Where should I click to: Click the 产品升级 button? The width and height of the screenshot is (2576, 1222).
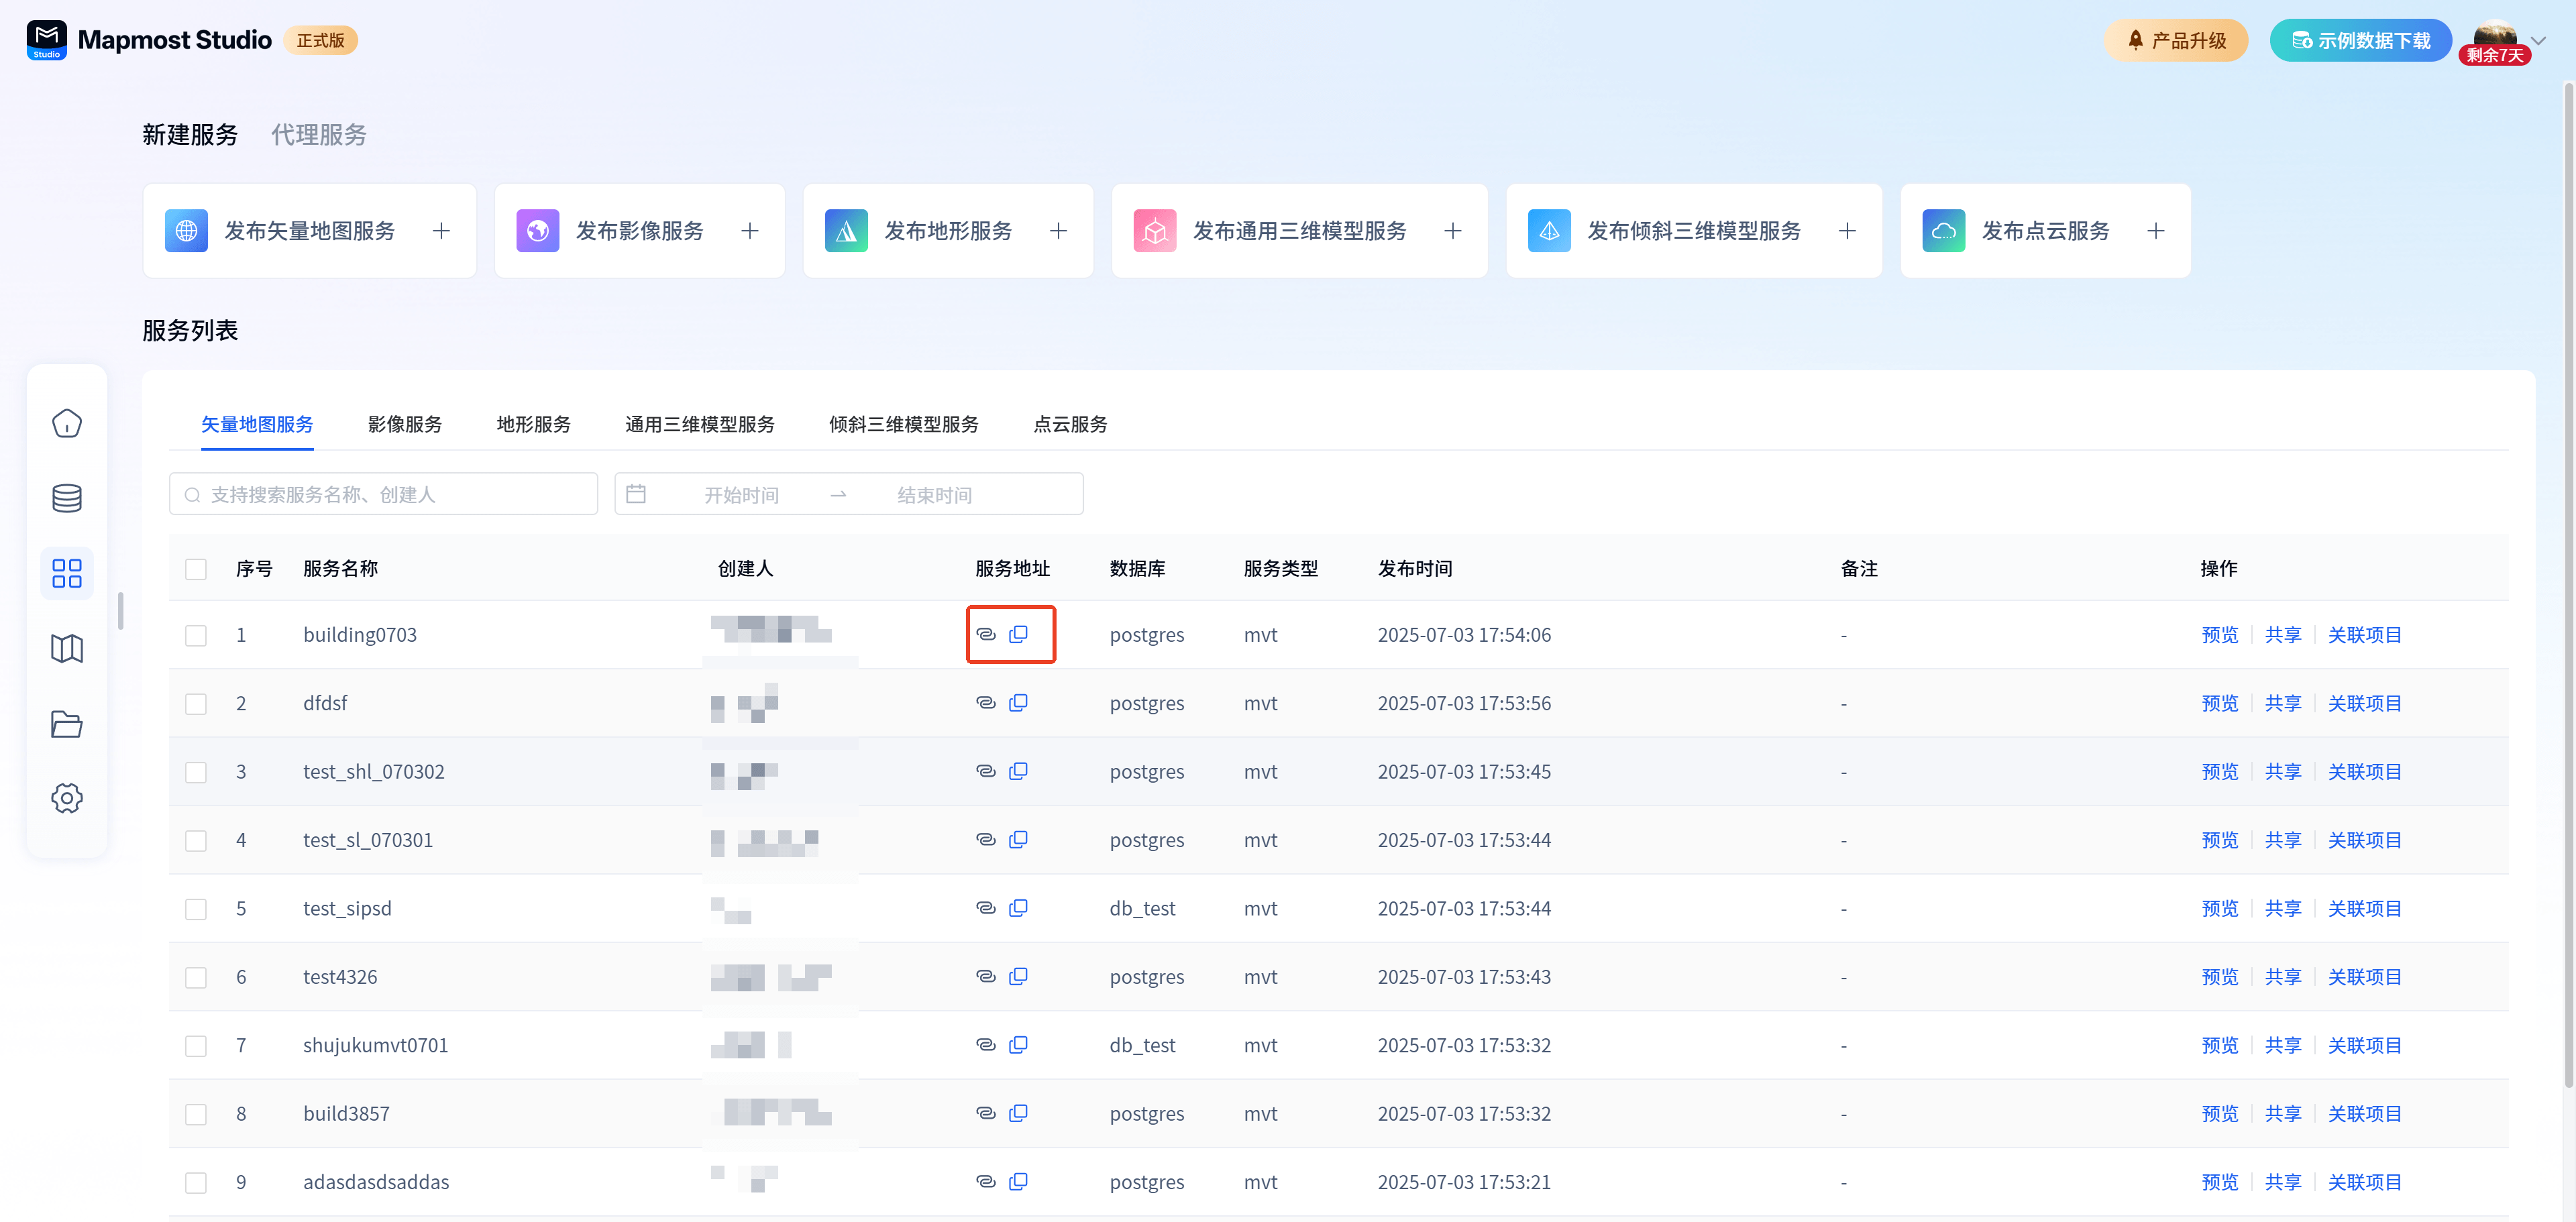pyautogui.click(x=2175, y=41)
